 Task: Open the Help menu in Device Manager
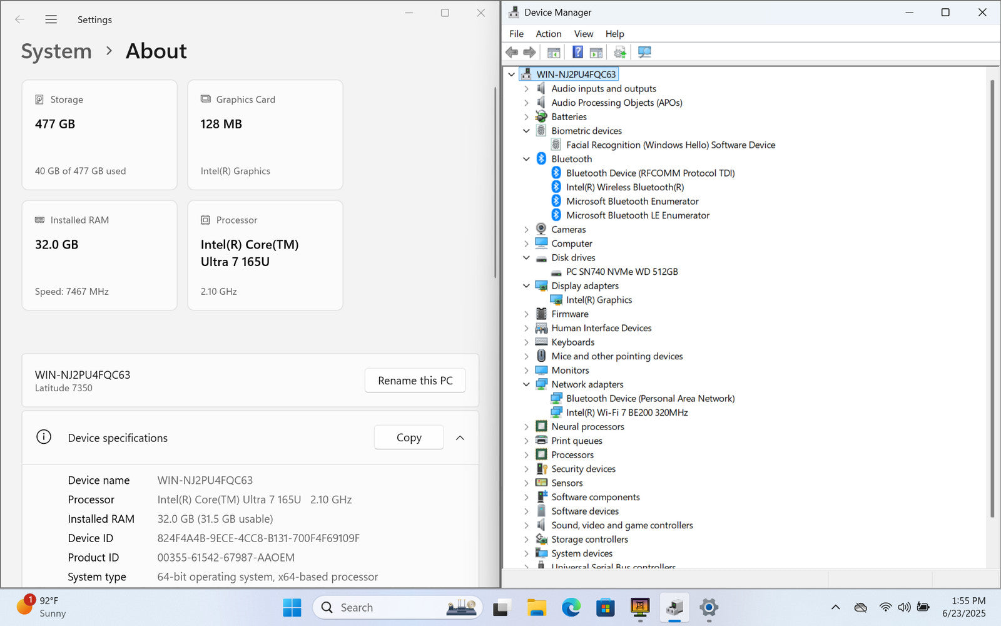pos(614,34)
